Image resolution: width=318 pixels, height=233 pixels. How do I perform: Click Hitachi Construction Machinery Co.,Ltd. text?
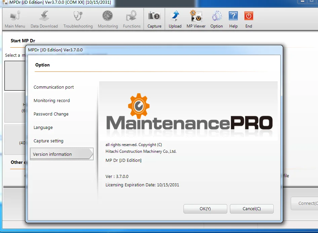141,151
